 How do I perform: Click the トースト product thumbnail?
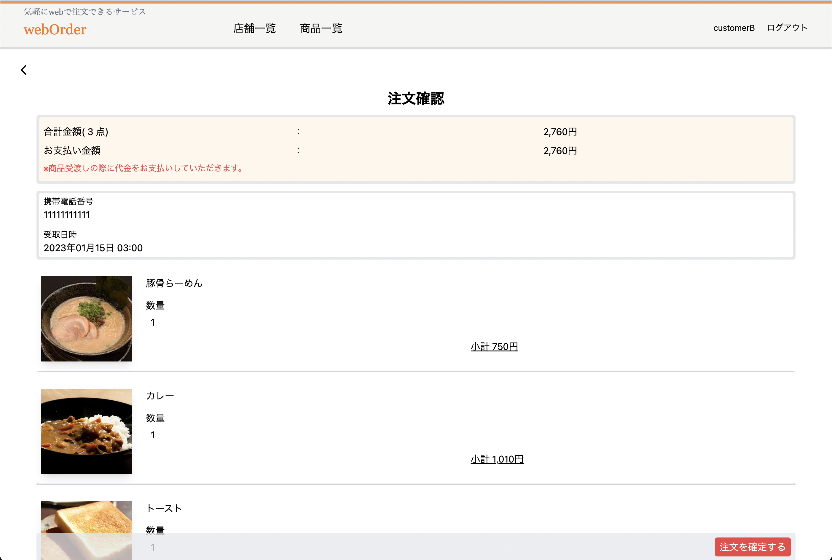tap(86, 529)
